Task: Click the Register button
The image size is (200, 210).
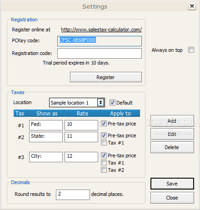Action: (x=106, y=77)
